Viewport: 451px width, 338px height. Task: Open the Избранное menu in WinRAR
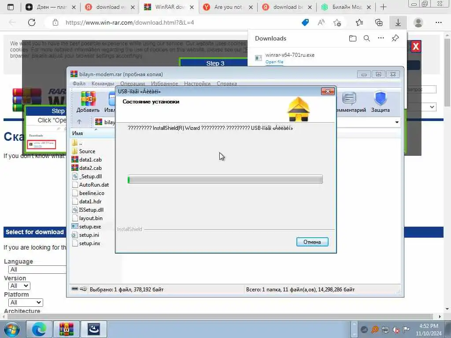coord(165,83)
